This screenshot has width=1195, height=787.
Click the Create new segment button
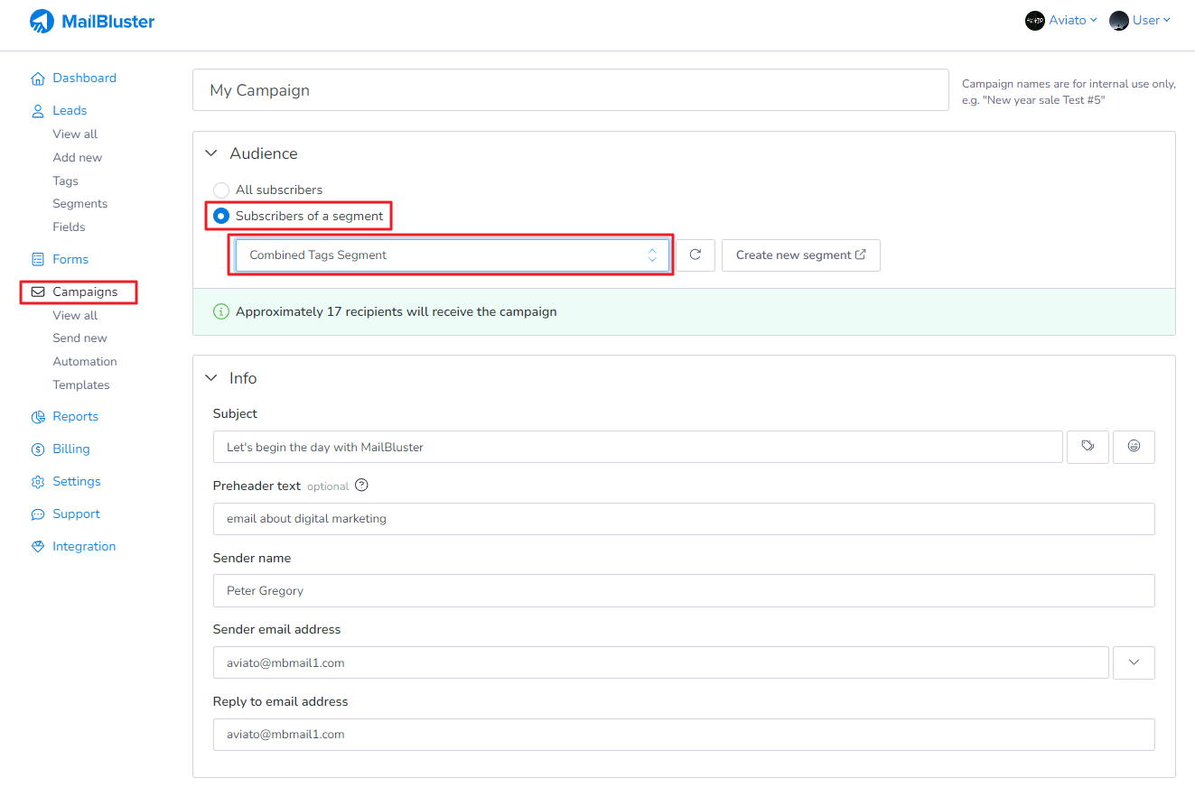coord(800,255)
